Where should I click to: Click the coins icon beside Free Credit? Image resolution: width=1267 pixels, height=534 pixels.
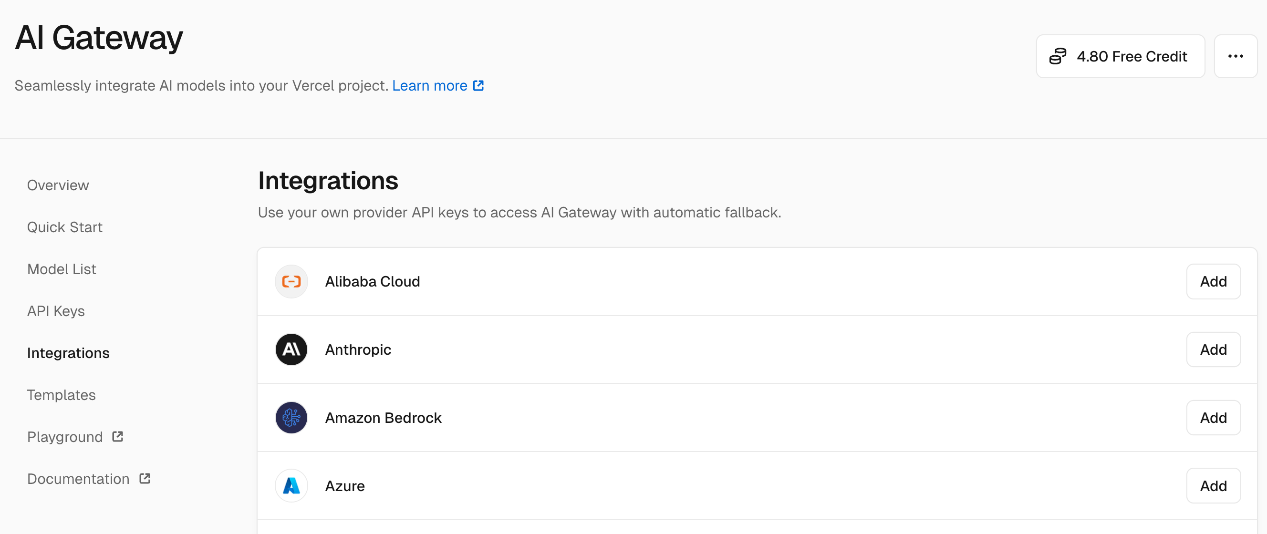[x=1058, y=57]
